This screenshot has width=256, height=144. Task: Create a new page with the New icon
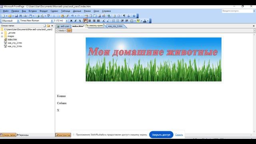pos(3,16)
